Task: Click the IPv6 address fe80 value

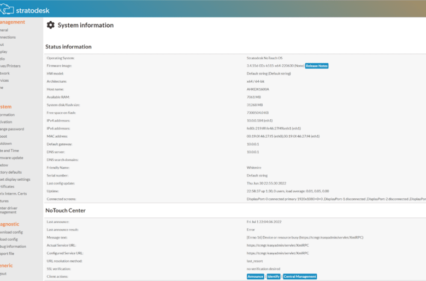Action: pyautogui.click(x=274, y=129)
